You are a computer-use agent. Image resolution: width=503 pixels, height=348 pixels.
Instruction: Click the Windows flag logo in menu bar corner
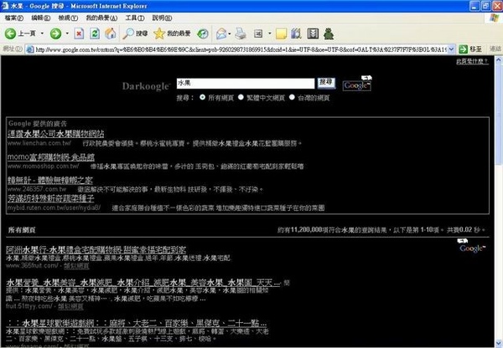click(x=495, y=18)
